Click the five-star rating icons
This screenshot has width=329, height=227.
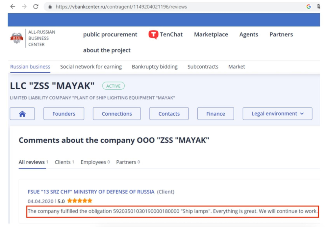80,201
